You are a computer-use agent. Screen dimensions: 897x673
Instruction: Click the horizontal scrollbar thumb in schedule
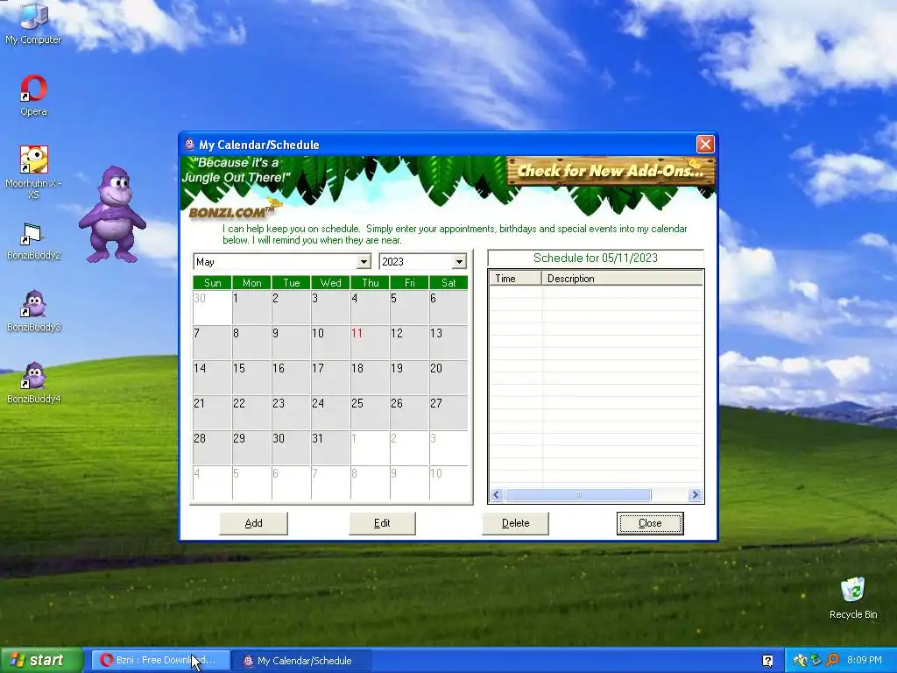tap(578, 494)
